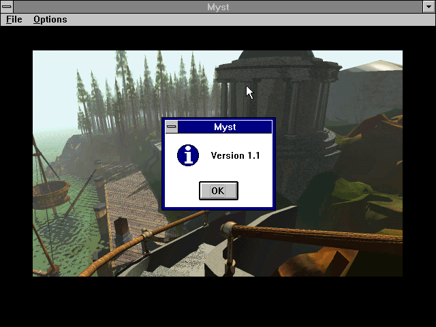Open the Options menu
Viewport: 436px width, 327px height.
pyautogui.click(x=50, y=20)
